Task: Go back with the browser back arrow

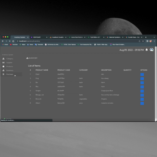Action: (3, 41)
